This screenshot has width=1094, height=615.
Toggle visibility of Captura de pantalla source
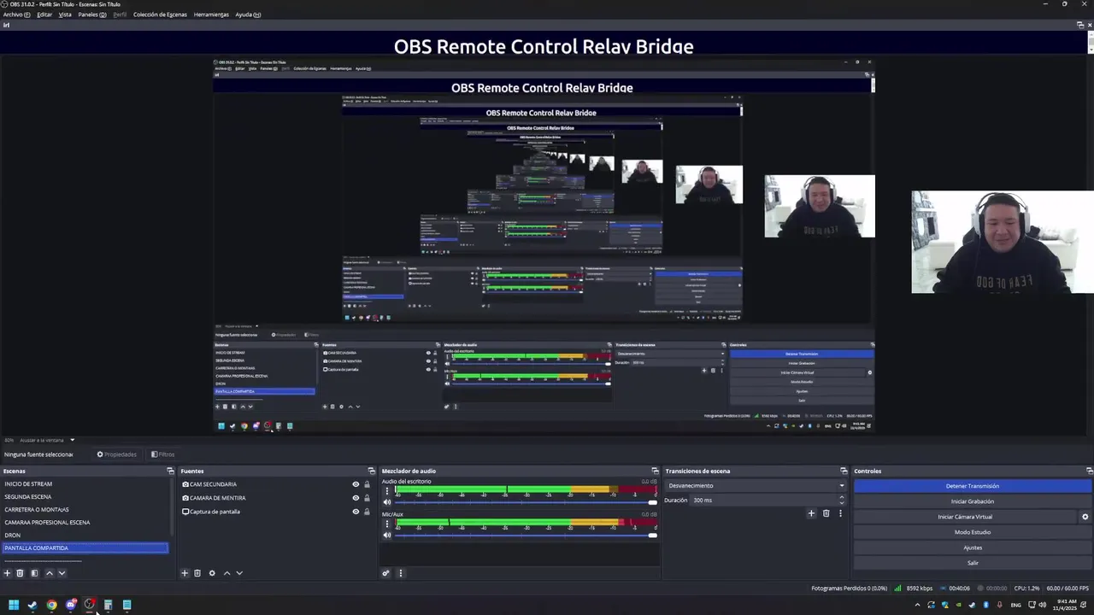tap(356, 512)
